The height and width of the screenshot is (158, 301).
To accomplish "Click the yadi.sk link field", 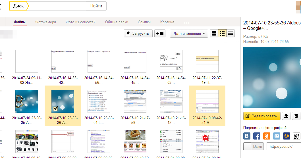I will pos(284,146).
